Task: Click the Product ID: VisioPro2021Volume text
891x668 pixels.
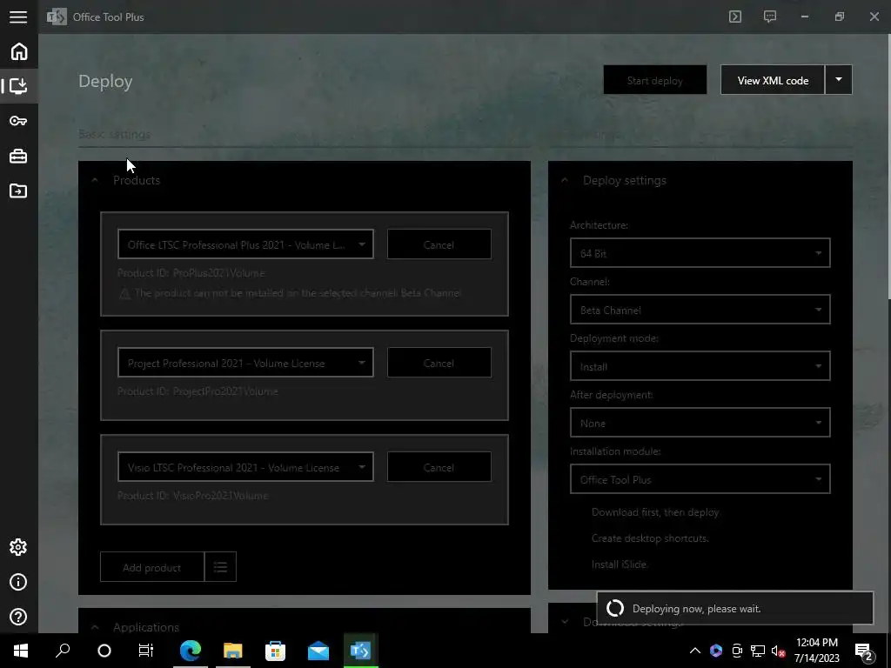Action: [192, 496]
